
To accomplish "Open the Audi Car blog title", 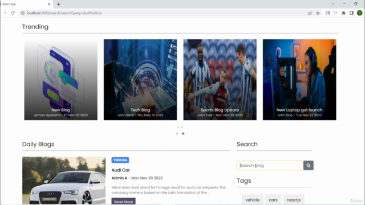I will (x=120, y=170).
